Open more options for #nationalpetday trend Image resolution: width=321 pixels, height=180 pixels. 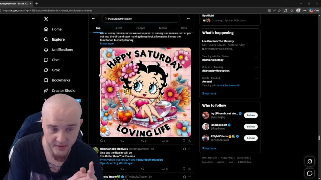tap(256, 57)
